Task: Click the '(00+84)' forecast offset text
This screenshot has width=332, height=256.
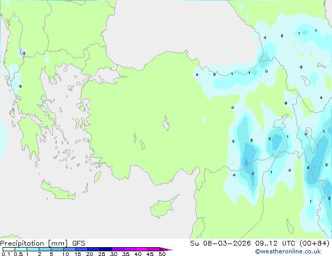Action: click(314, 243)
